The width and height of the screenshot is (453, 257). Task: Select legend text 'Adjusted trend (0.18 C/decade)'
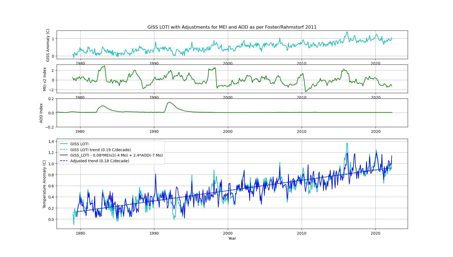[x=99, y=161]
